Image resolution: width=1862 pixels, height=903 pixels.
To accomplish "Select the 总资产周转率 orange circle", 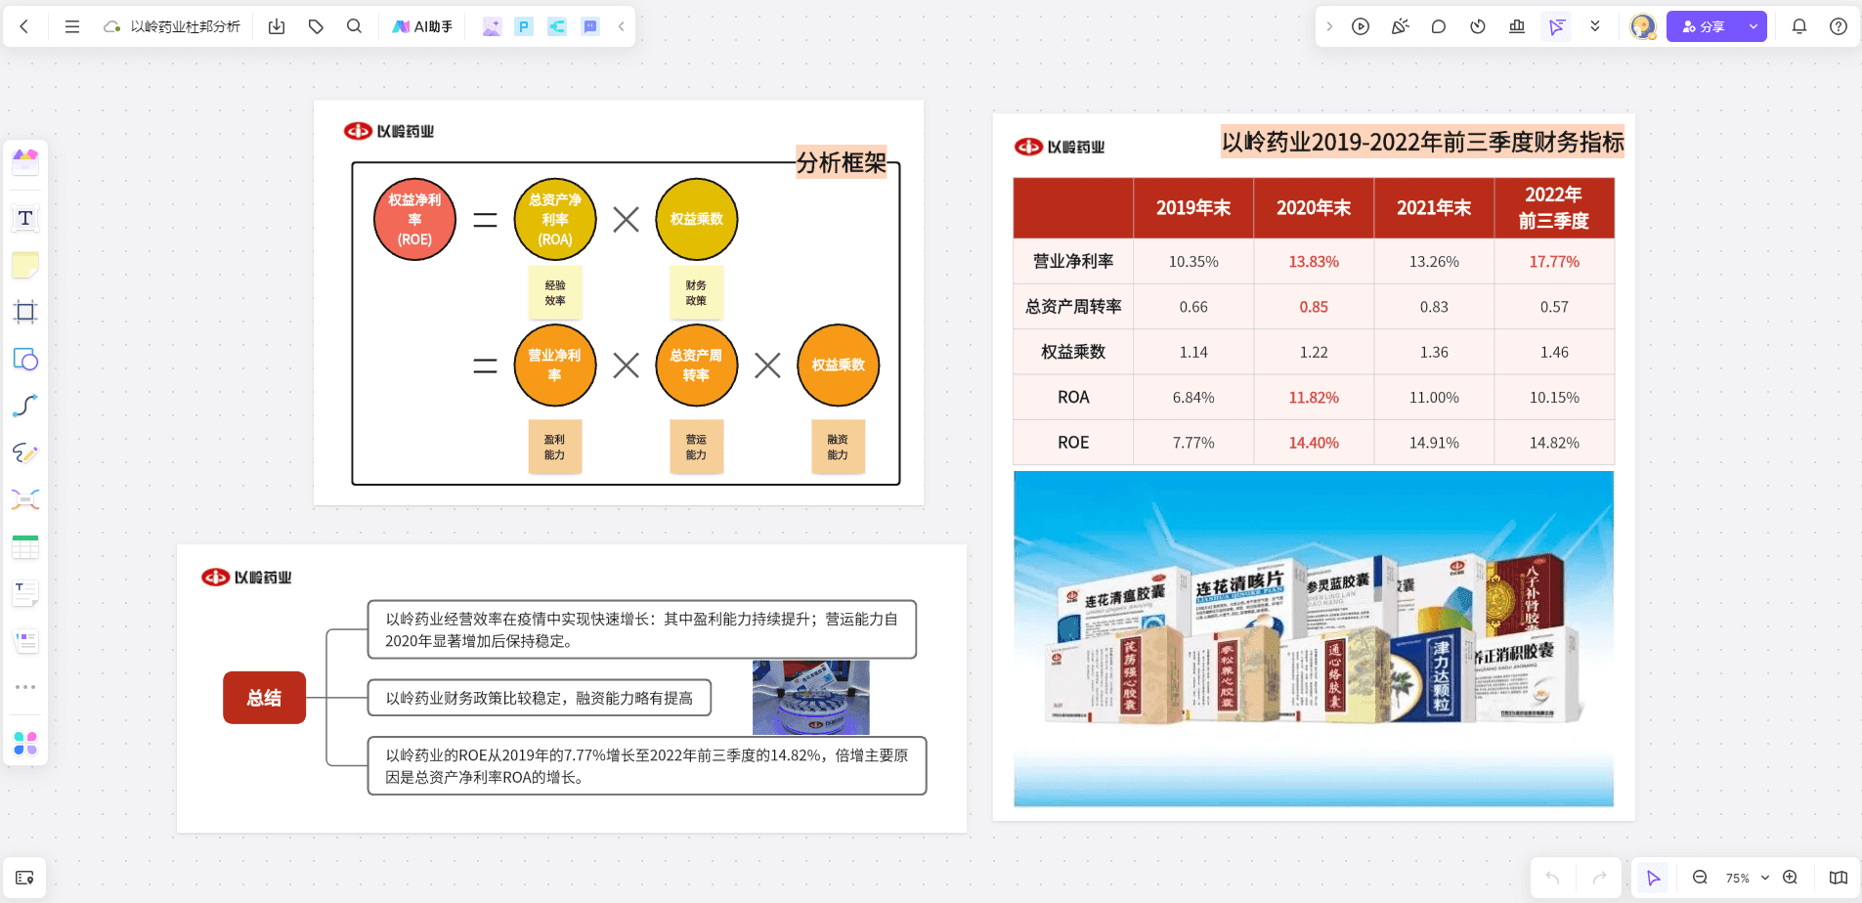I will pos(696,365).
